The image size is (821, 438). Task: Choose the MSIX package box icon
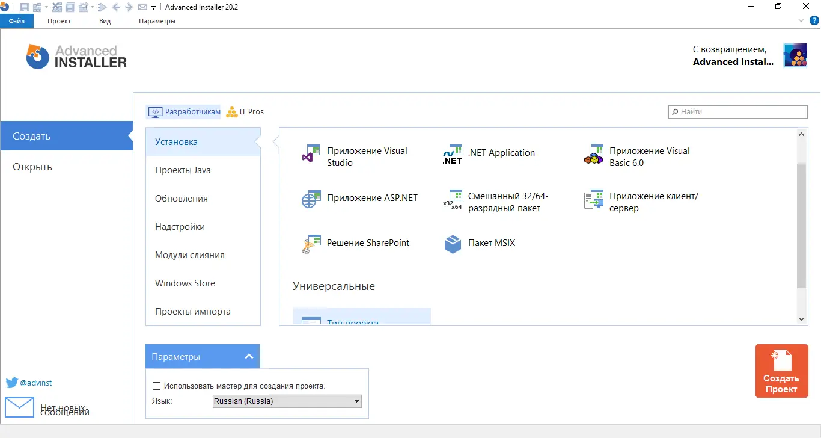[452, 244]
